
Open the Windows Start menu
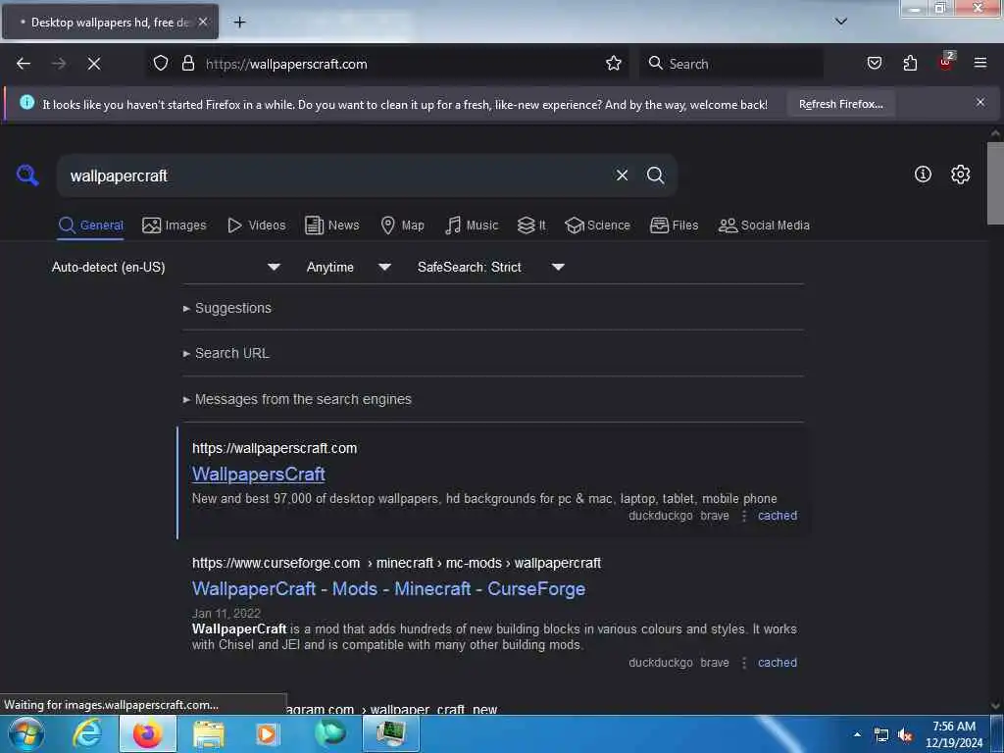pos(26,733)
